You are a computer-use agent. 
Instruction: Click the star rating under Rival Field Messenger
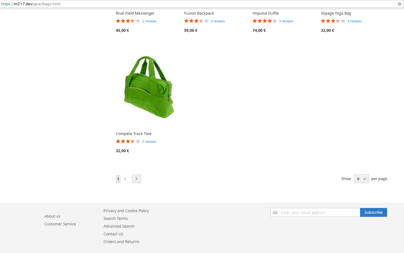128,21
